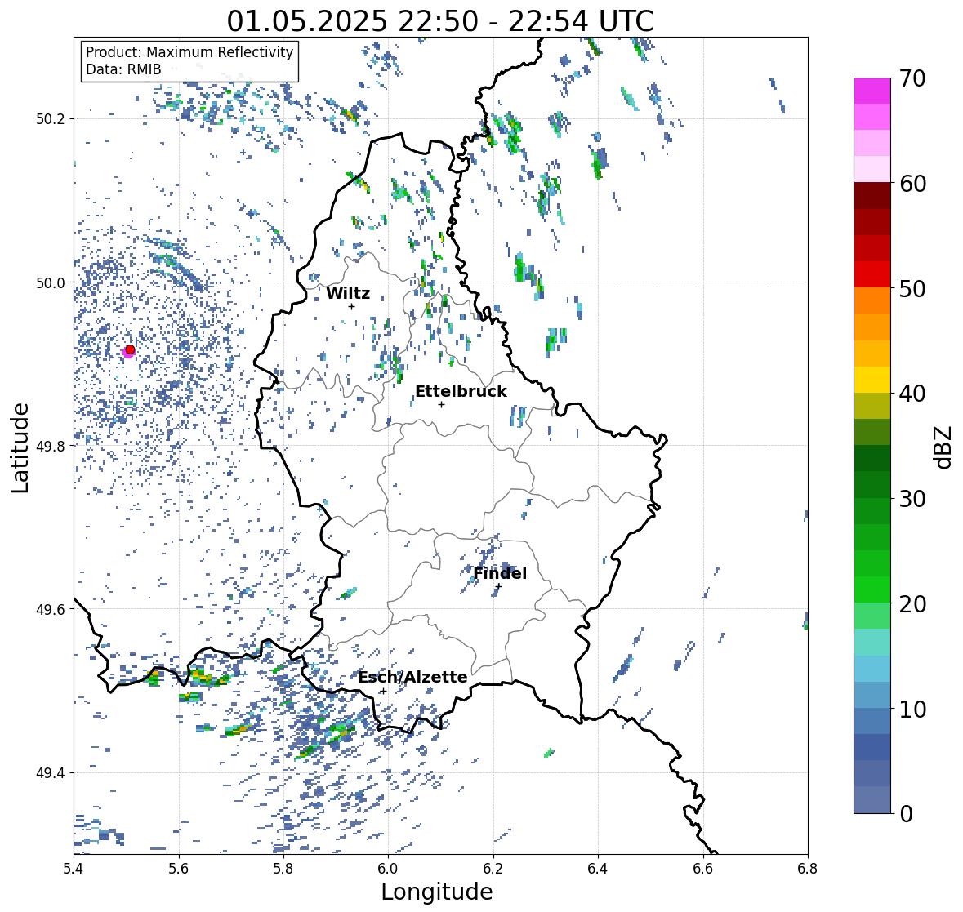Image resolution: width=963 pixels, height=912 pixels.
Task: Click the 49.6 latitude tick label
Action: 51,609
